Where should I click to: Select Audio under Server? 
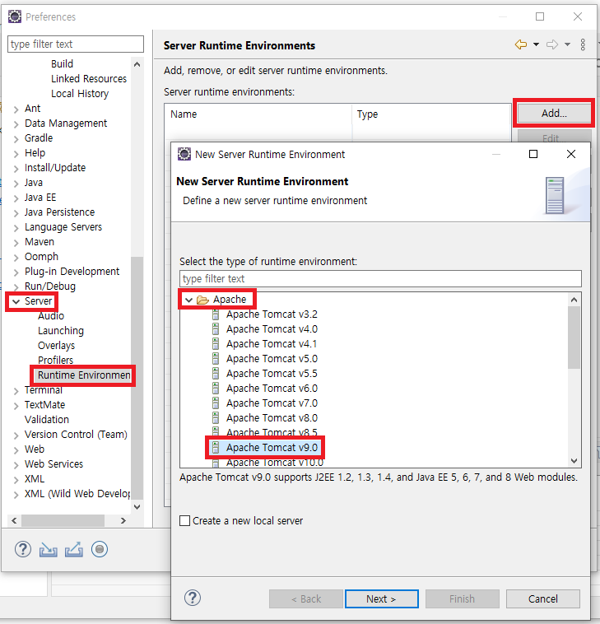tap(51, 316)
